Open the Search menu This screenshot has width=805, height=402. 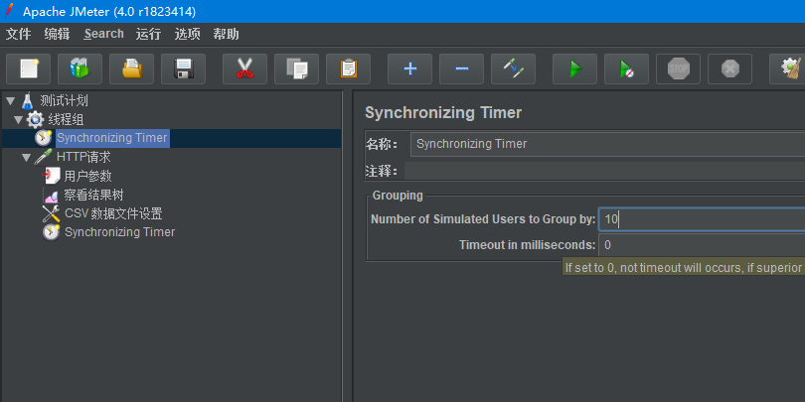103,35
